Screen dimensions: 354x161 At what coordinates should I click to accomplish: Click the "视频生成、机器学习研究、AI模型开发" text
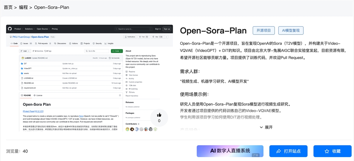pos(214,81)
